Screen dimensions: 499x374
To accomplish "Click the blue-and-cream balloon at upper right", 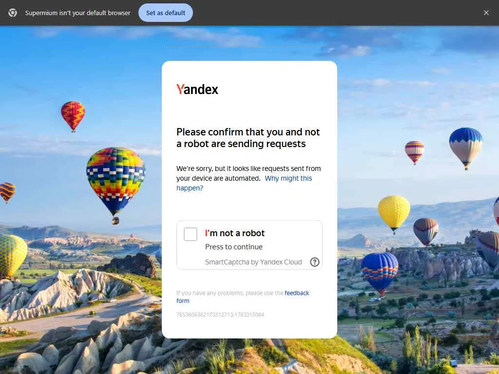I will pos(465,148).
